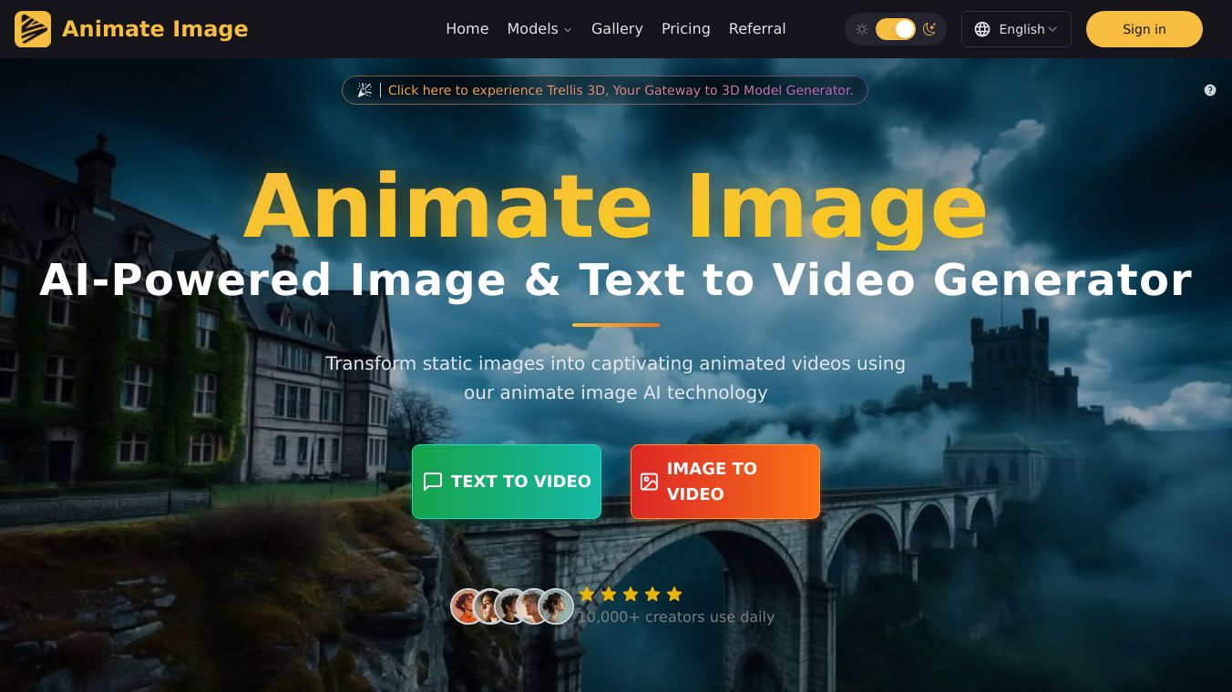Open the help question mark icon
Screen dimensions: 1232x692
pyautogui.click(x=1210, y=90)
